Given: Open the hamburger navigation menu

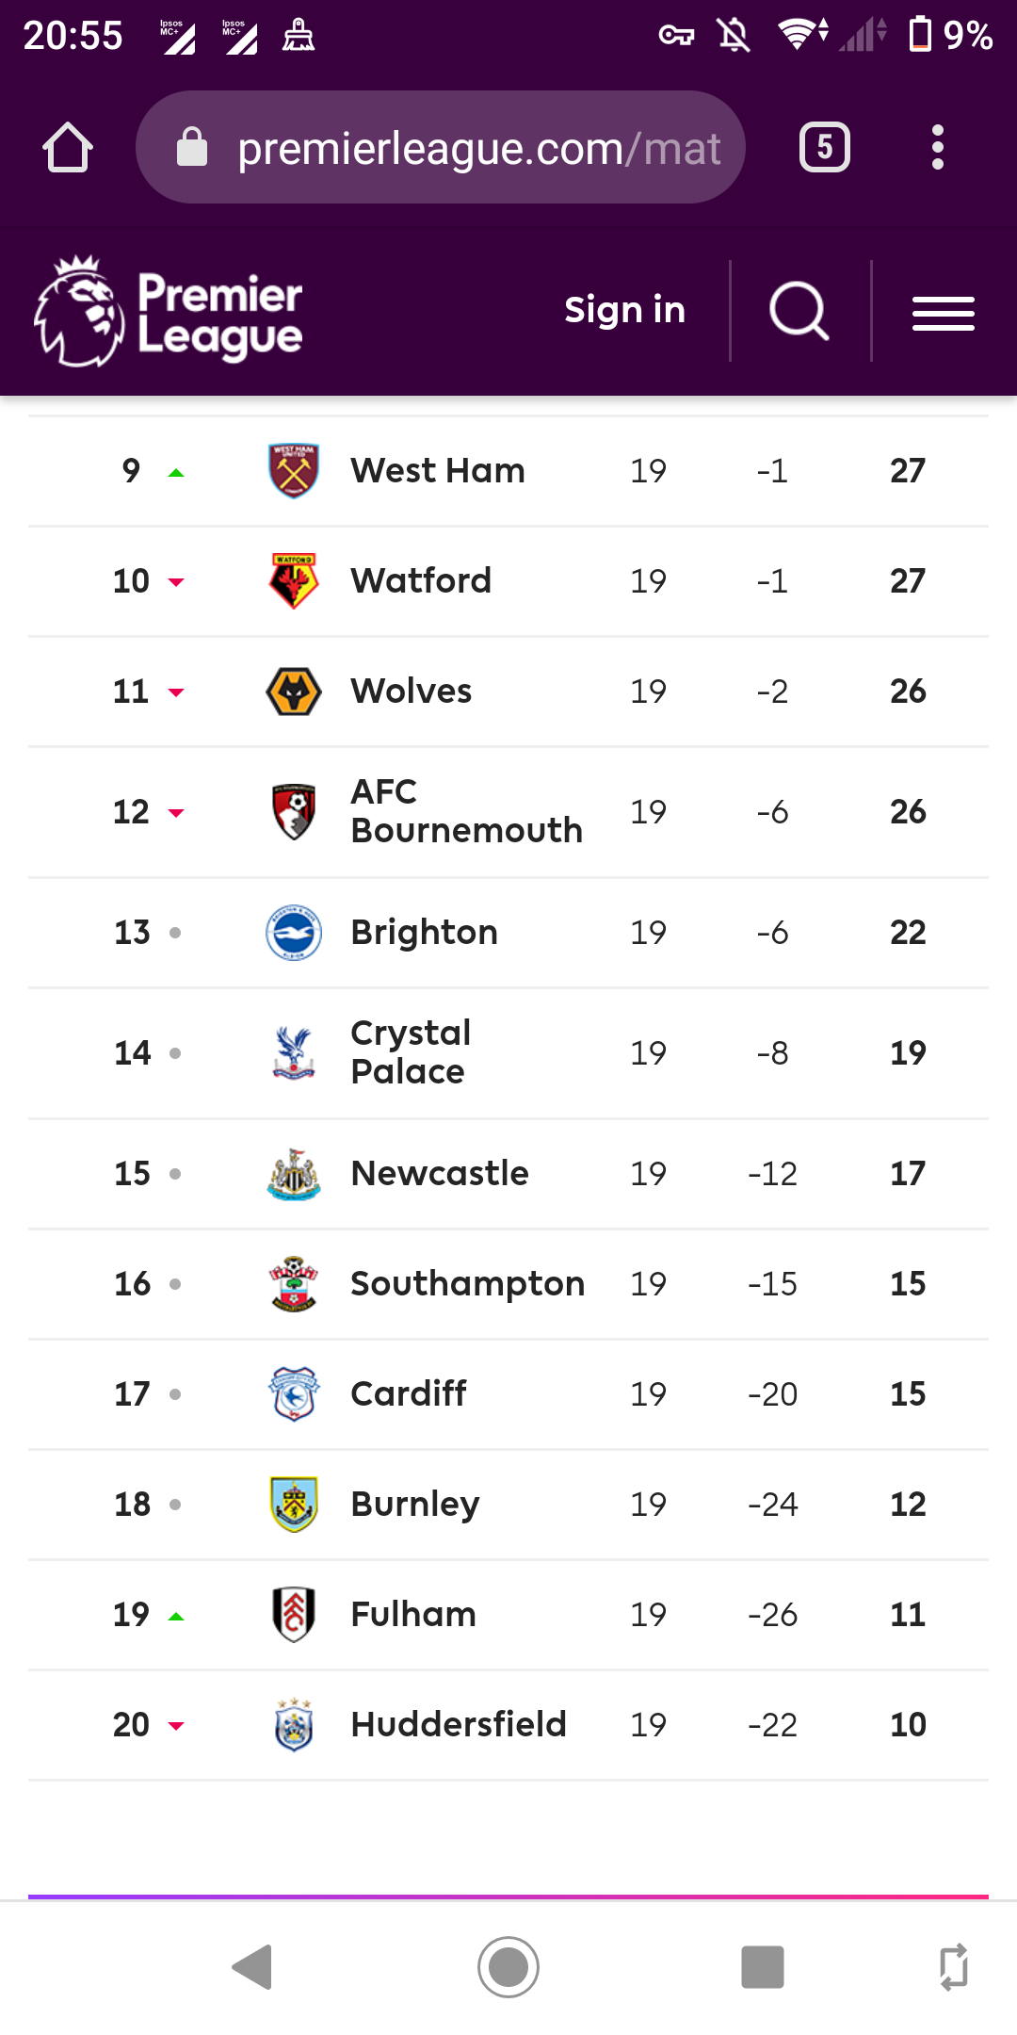Looking at the screenshot, I should [x=943, y=313].
